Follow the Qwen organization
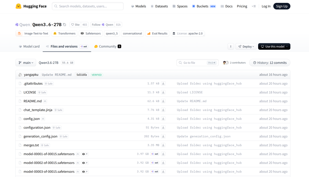Viewport: 309px width, 177px height. (x=102, y=25)
